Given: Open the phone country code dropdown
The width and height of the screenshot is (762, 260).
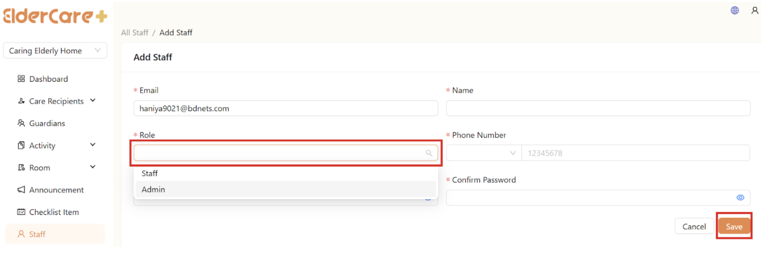Looking at the screenshot, I should tap(484, 153).
